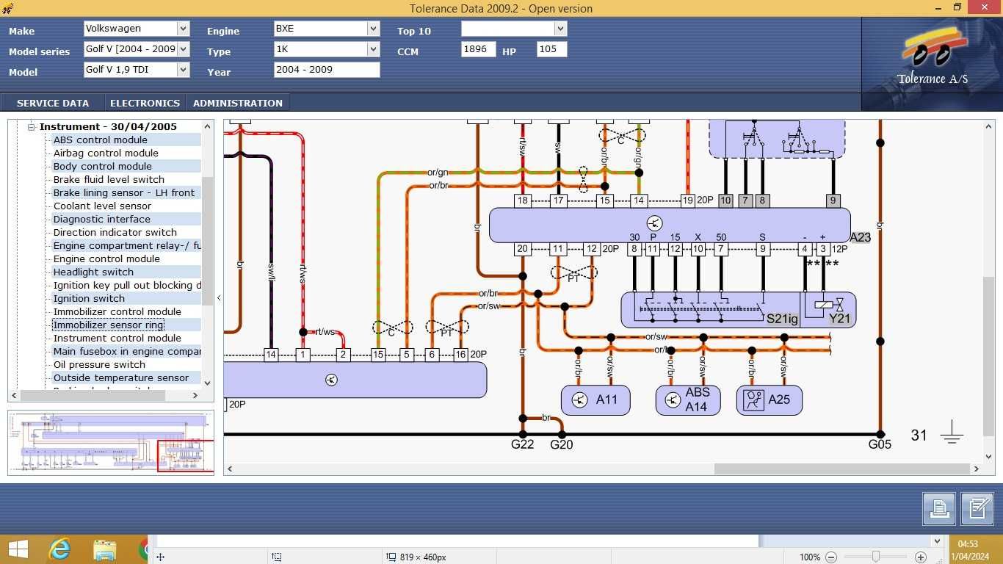Select Immobilizer sensor ring
Image resolution: width=1003 pixels, height=564 pixels.
pyautogui.click(x=108, y=325)
